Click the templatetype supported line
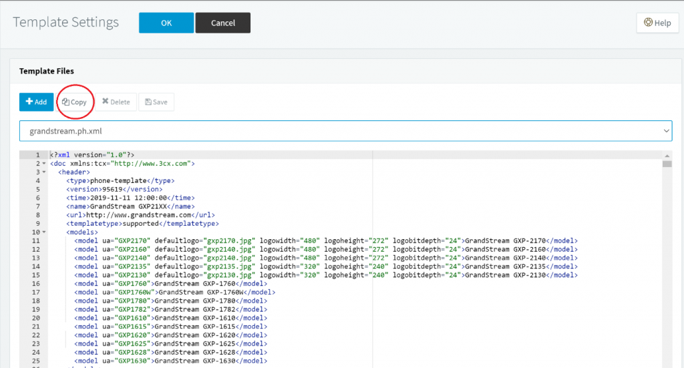Viewport: 684px width, 368px height. coord(142,224)
